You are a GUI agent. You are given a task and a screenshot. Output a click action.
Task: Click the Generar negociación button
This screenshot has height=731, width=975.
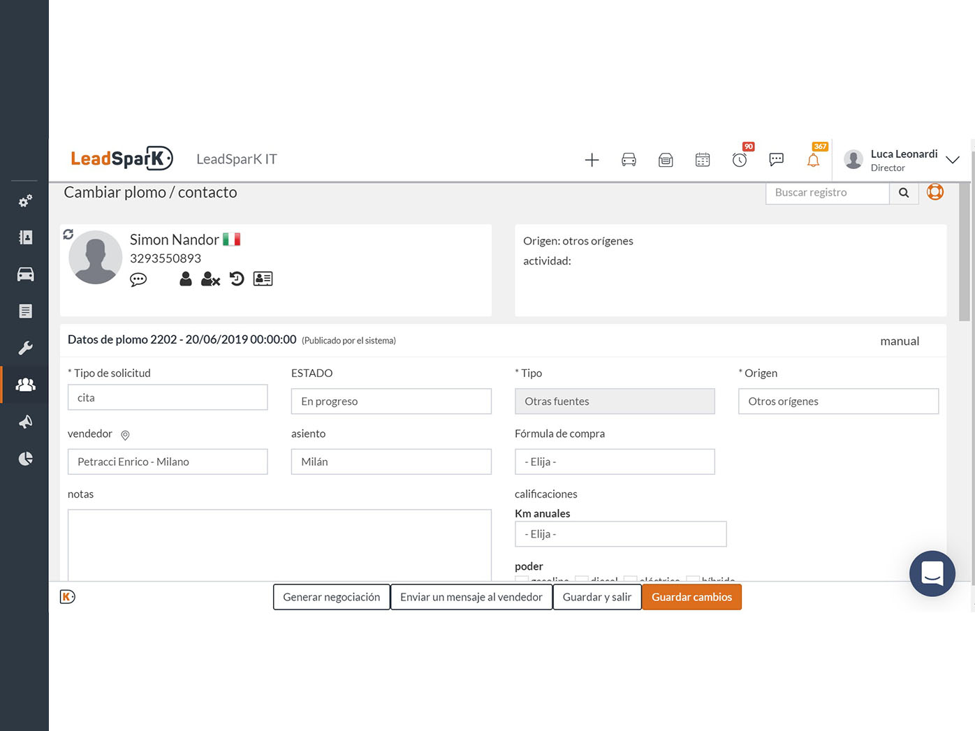click(332, 597)
